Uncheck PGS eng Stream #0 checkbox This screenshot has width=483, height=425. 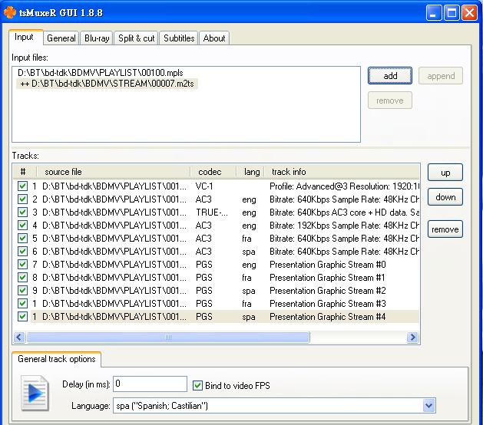pyautogui.click(x=22, y=265)
